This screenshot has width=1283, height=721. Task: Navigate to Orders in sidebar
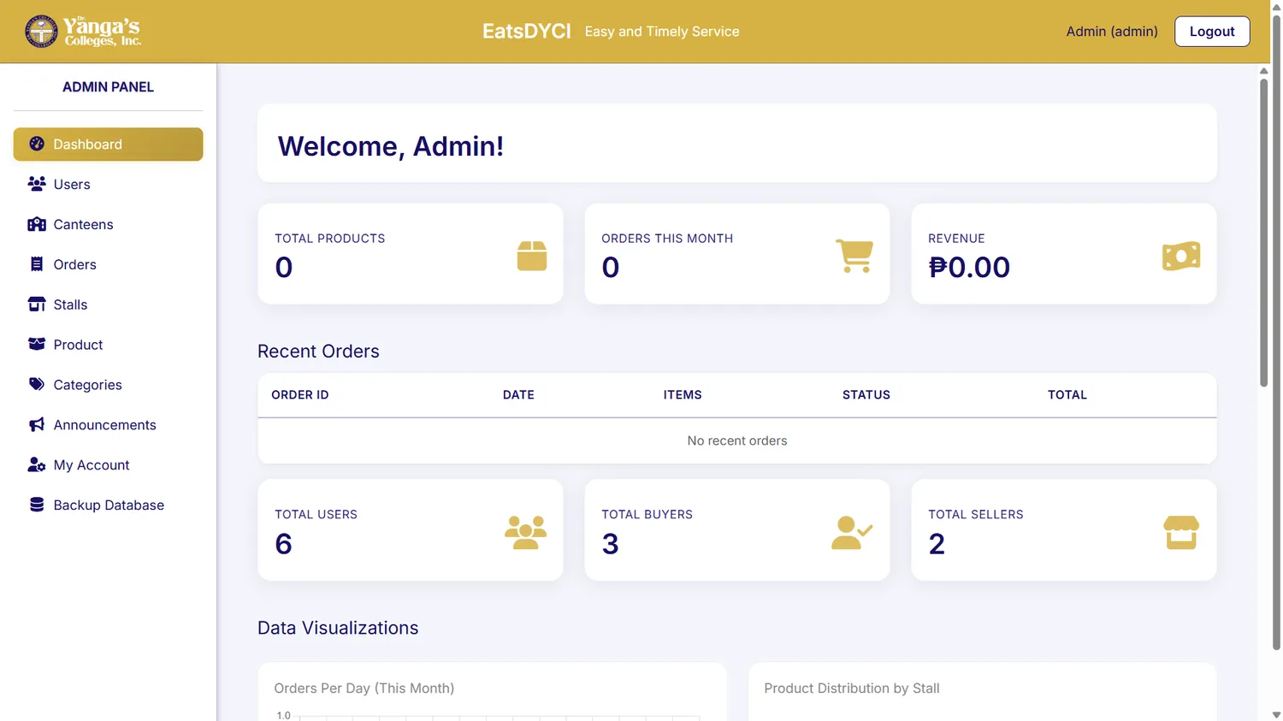point(108,264)
